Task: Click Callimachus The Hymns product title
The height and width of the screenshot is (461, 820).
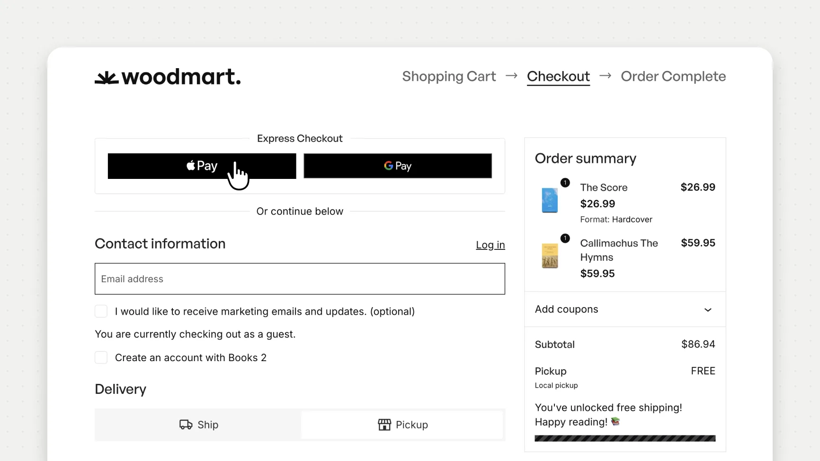Action: click(619, 250)
